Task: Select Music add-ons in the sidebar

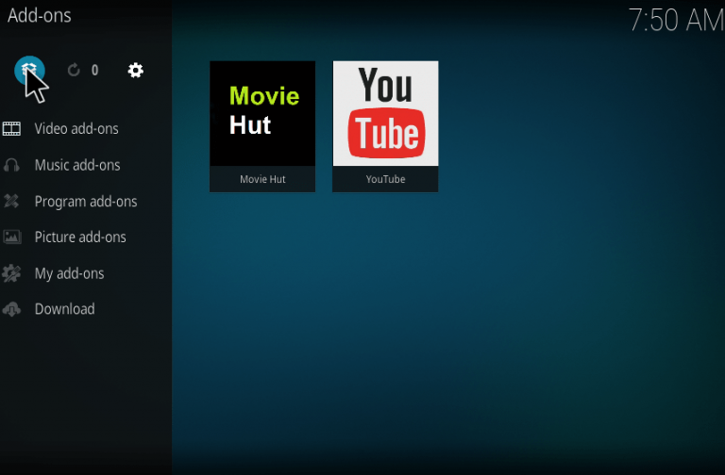Action: coord(77,165)
